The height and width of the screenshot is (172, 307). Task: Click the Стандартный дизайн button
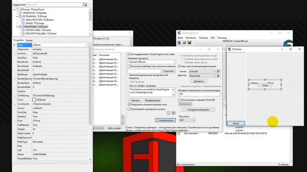(198, 109)
